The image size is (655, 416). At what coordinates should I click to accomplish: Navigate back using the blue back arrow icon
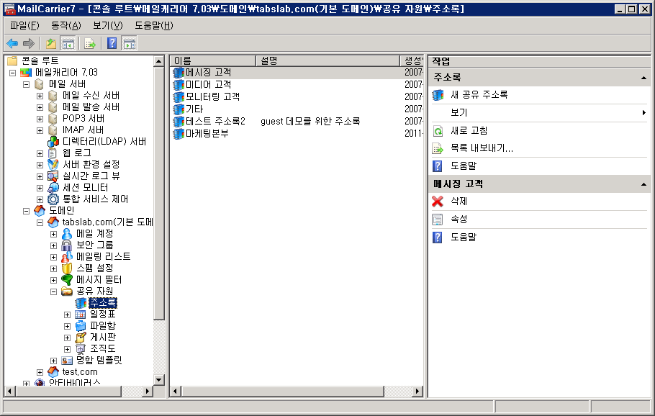pos(12,43)
